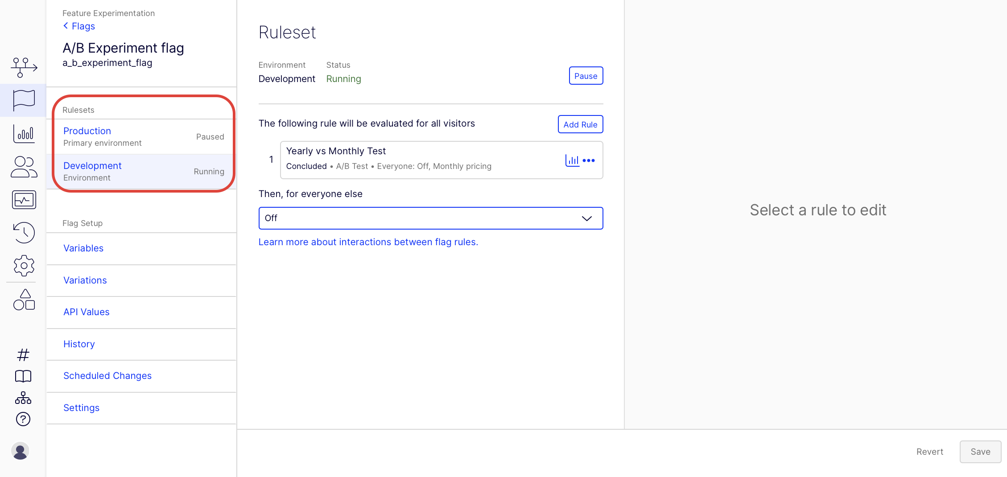Open the Variables flag setup page

pyautogui.click(x=83, y=248)
